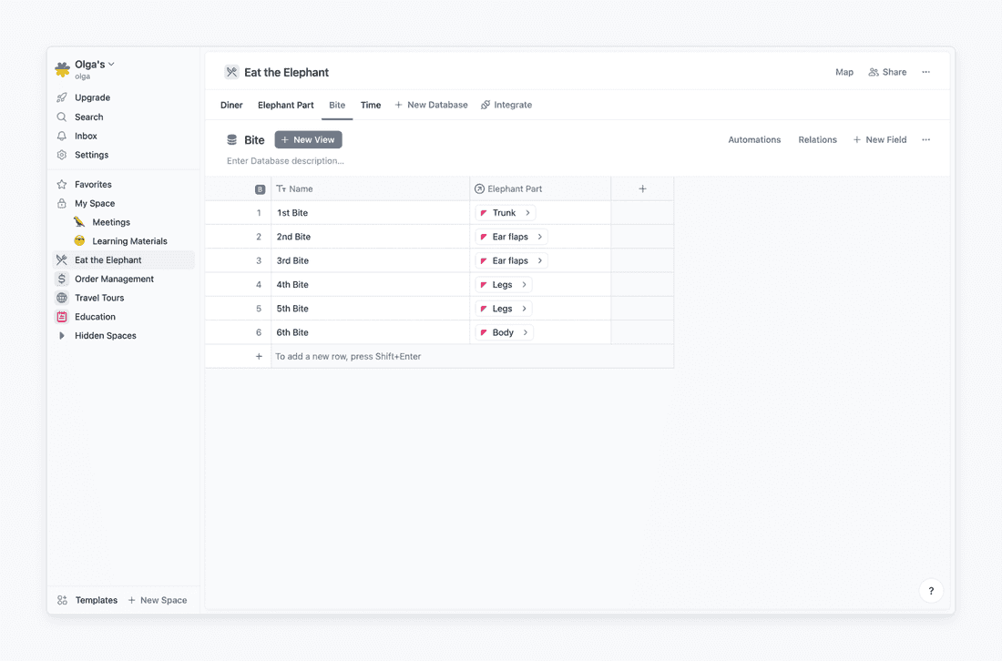Open Search via magnifier icon
The height and width of the screenshot is (661, 1002).
[62, 117]
